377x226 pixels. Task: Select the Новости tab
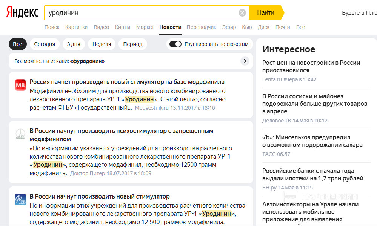click(170, 27)
